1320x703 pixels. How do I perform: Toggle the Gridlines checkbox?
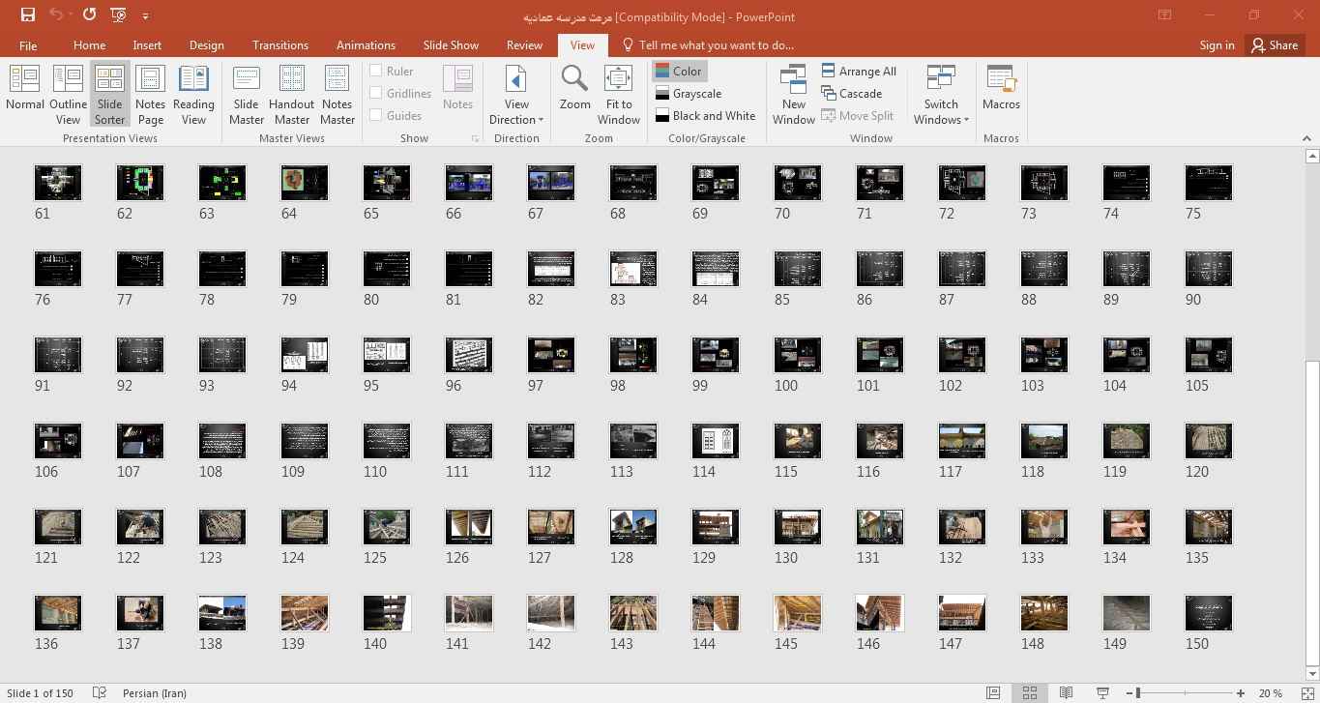(x=376, y=93)
